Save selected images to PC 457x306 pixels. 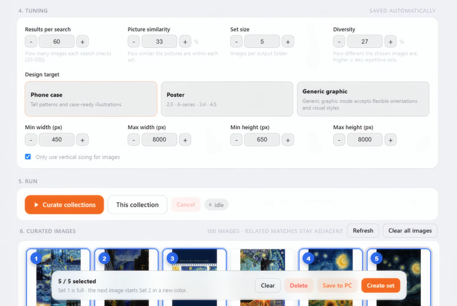pyautogui.click(x=337, y=285)
